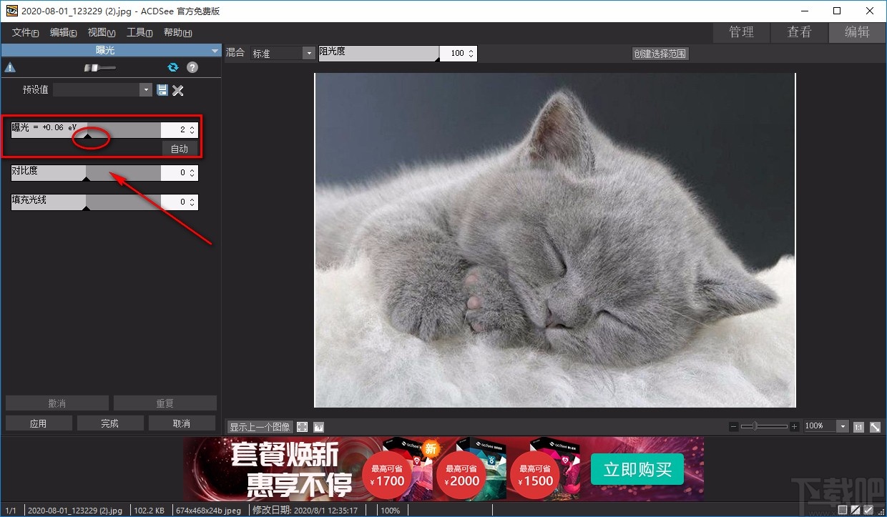Click the 1:1 actual size zoom icon
This screenshot has width=887, height=517.
[858, 426]
